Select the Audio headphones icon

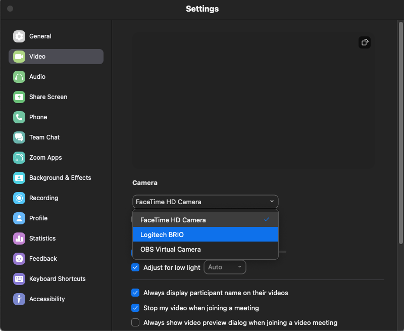[19, 77]
